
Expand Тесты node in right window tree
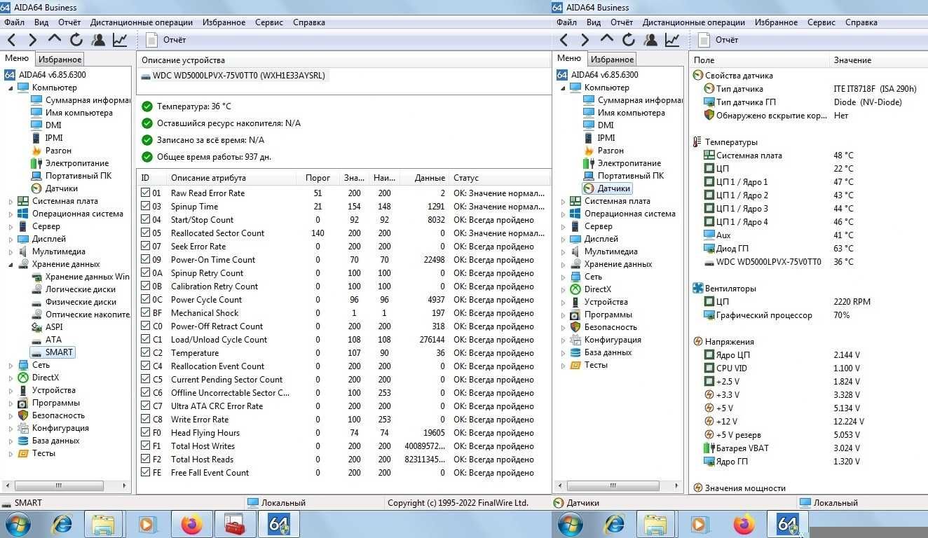tap(563, 366)
